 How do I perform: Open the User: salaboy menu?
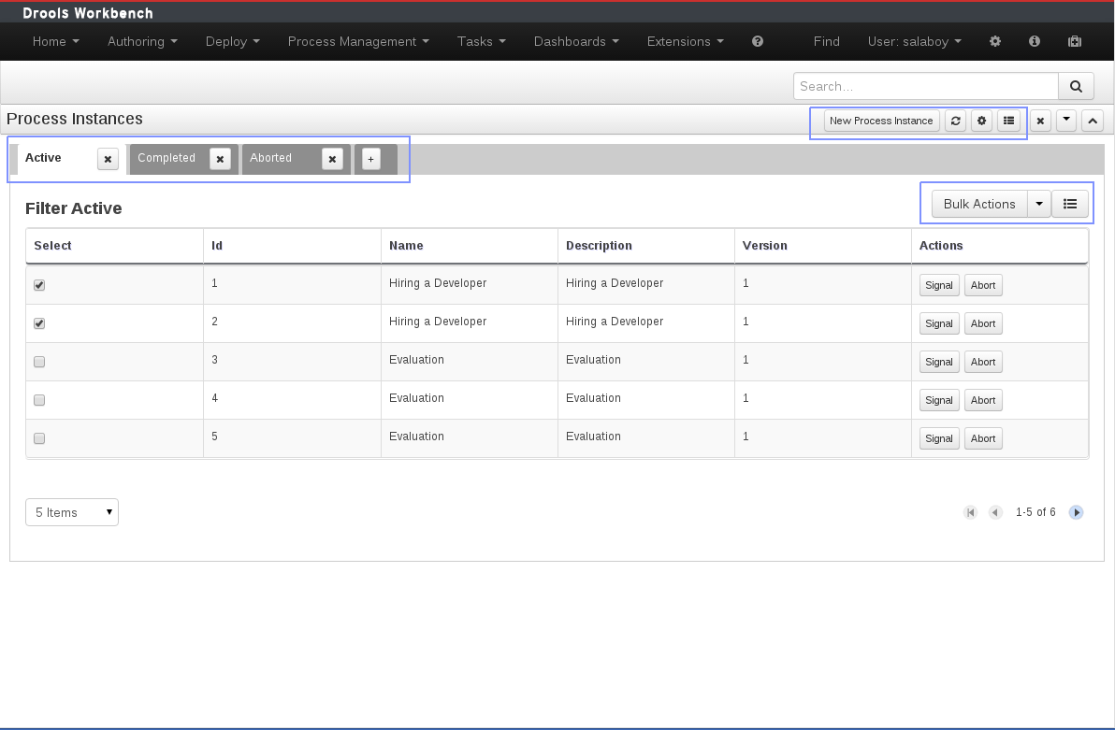[915, 41]
